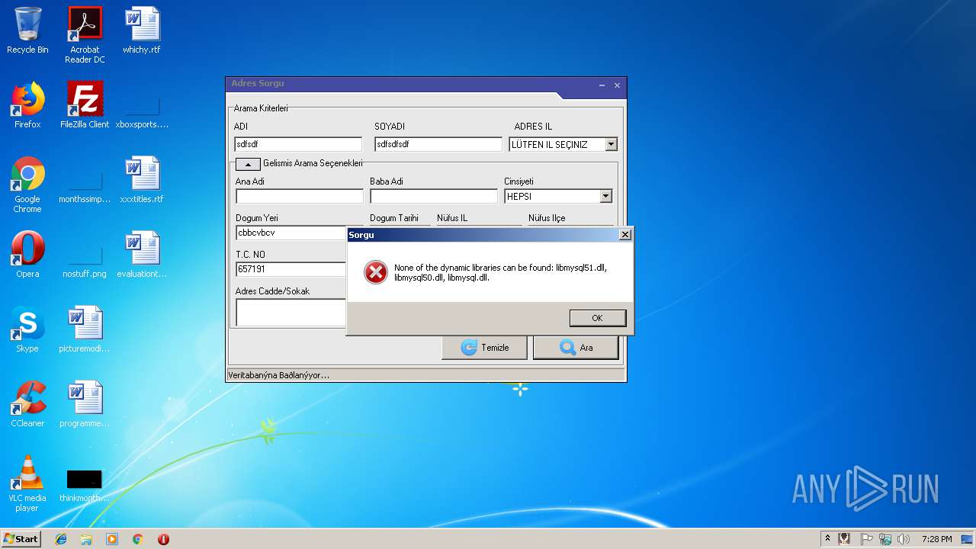Screen dimensions: 976x549
Task: Click the SOYADI input field
Action: point(438,144)
